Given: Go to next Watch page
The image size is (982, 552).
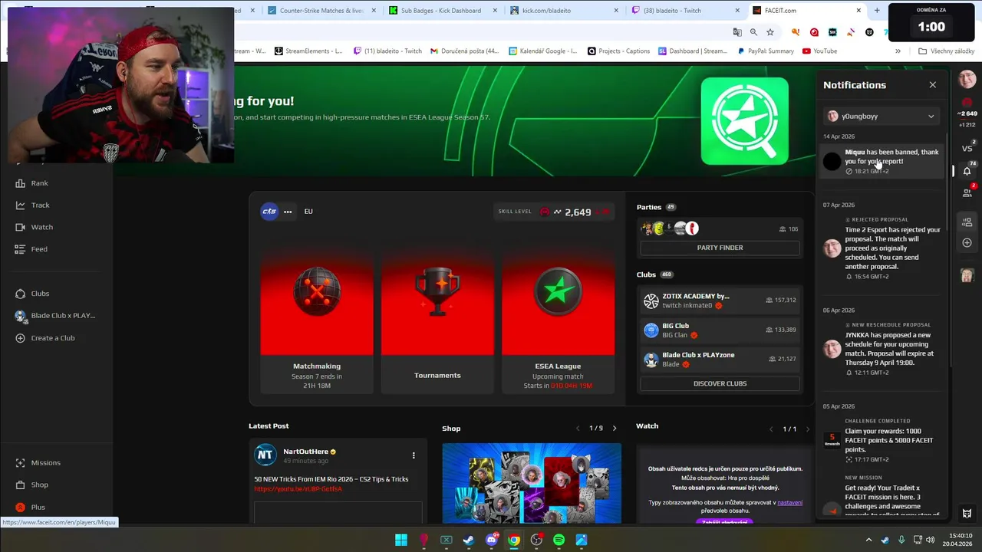Looking at the screenshot, I should pos(807,429).
